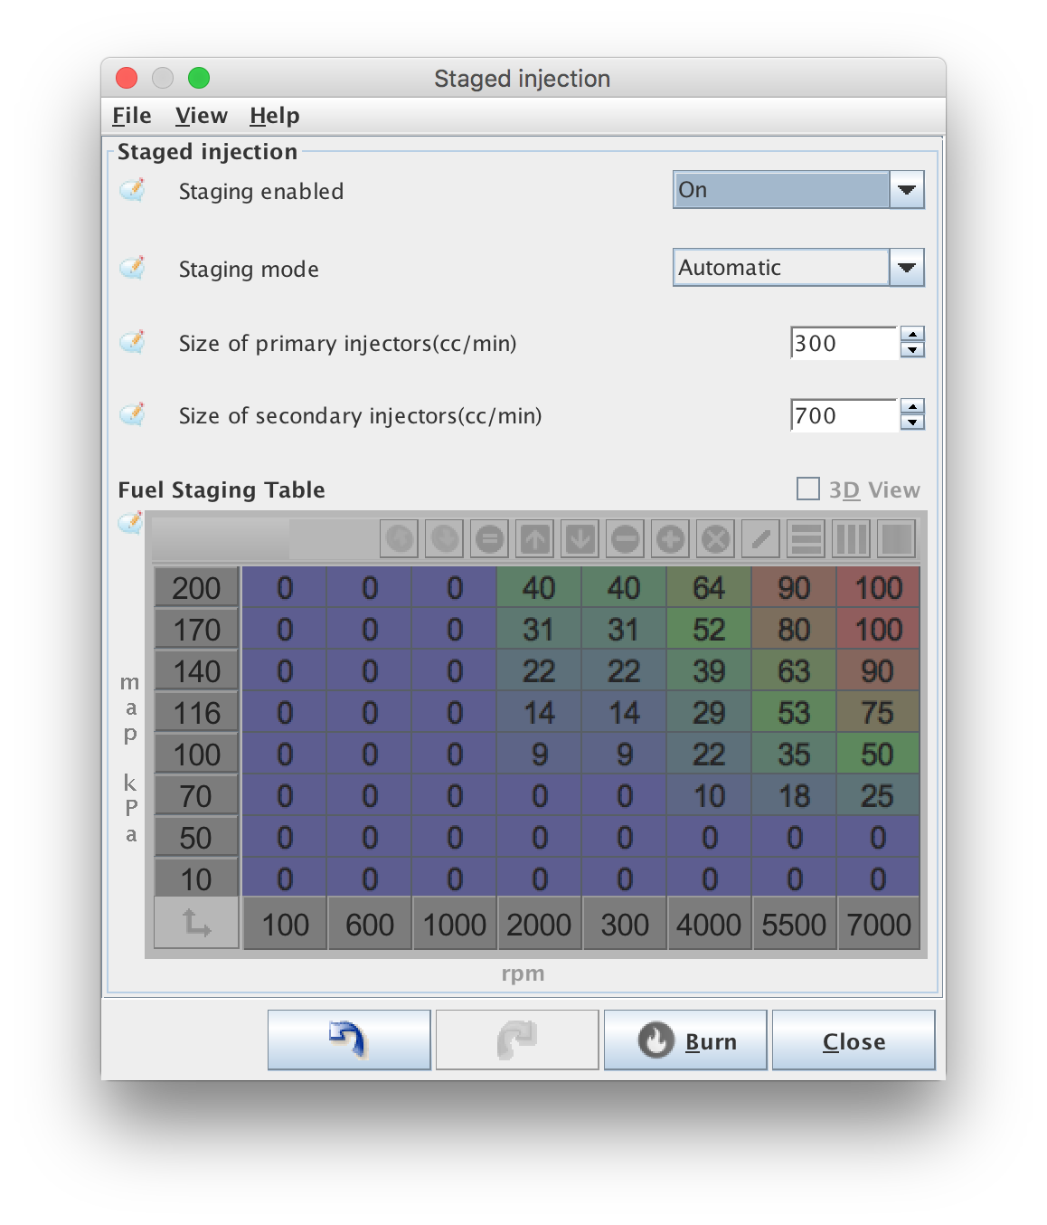Select the table cell with value 52
The image size is (1047, 1225).
tap(709, 630)
